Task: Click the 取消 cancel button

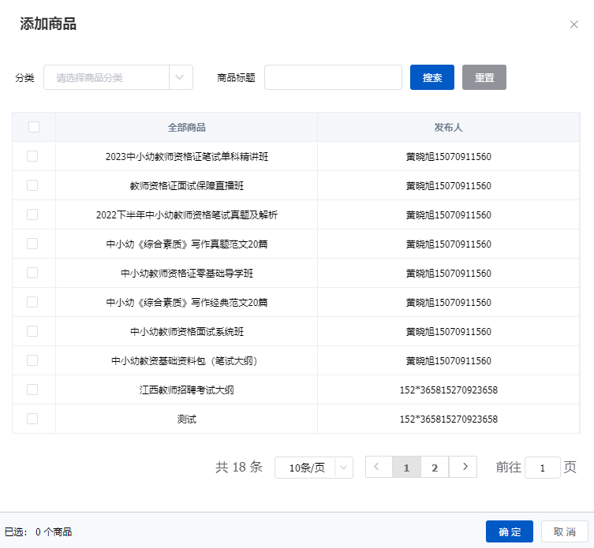Action: tap(565, 531)
